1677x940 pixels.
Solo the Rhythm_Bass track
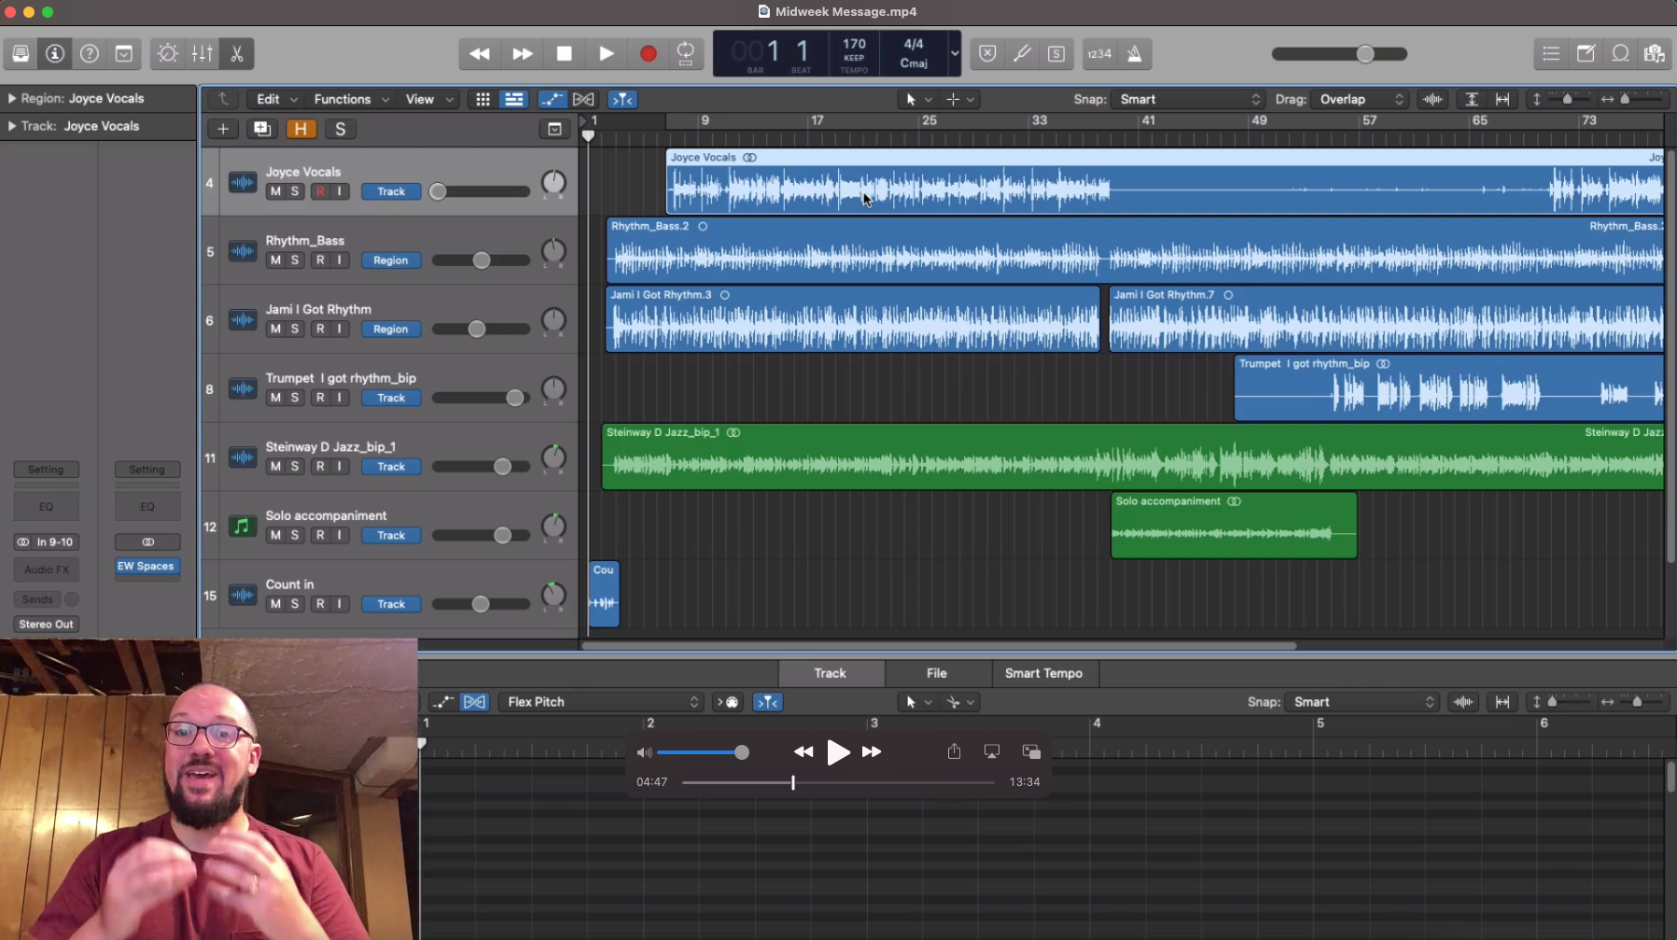[295, 260]
